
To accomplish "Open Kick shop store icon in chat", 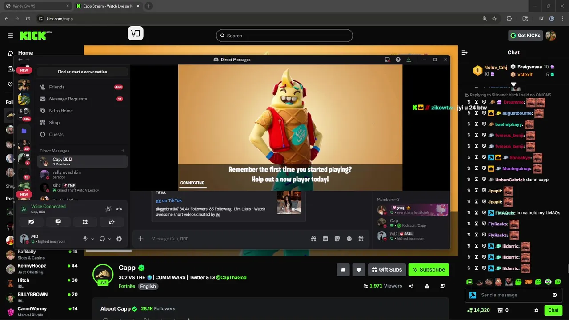I will (x=500, y=310).
